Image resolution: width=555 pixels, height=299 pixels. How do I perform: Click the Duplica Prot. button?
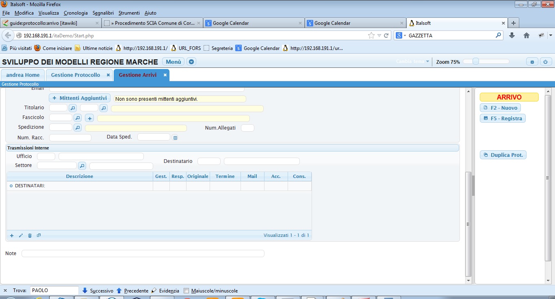pos(503,155)
